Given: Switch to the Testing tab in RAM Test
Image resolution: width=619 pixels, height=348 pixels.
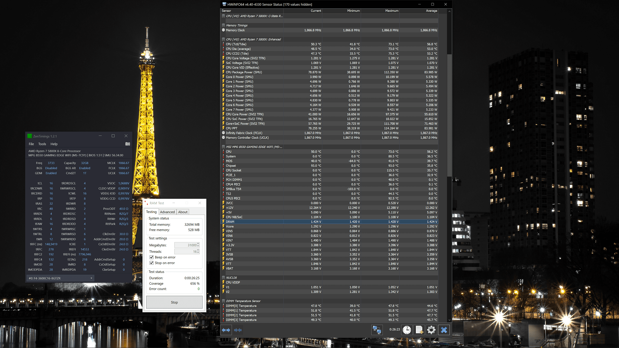Looking at the screenshot, I should pos(151,212).
